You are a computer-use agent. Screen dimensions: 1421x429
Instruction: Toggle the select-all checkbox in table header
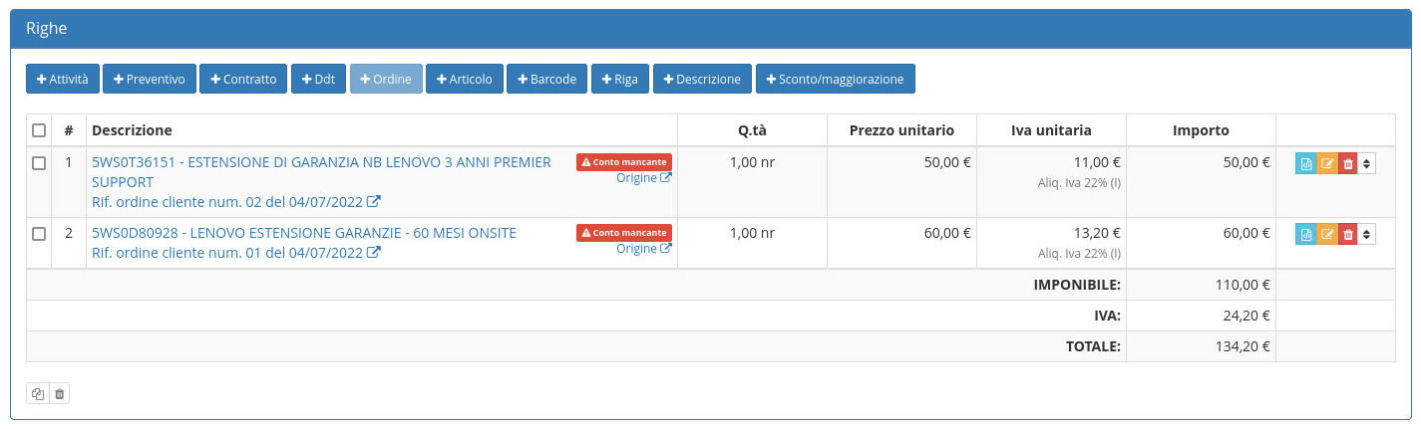(x=39, y=130)
